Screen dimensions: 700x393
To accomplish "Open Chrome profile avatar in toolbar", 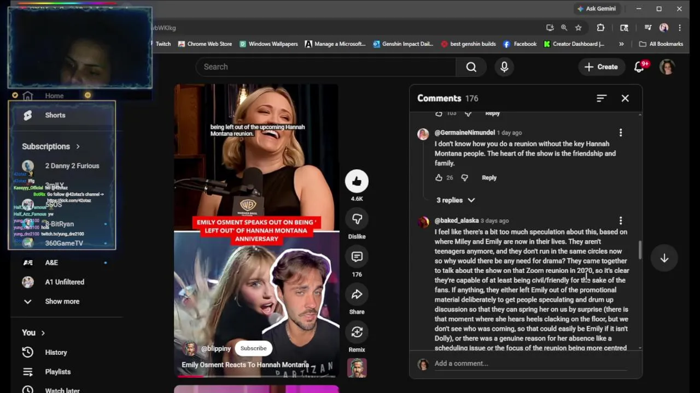I will click(664, 28).
